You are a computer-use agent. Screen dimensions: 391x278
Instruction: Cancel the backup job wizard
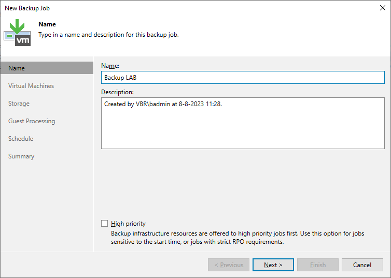(x=362, y=265)
